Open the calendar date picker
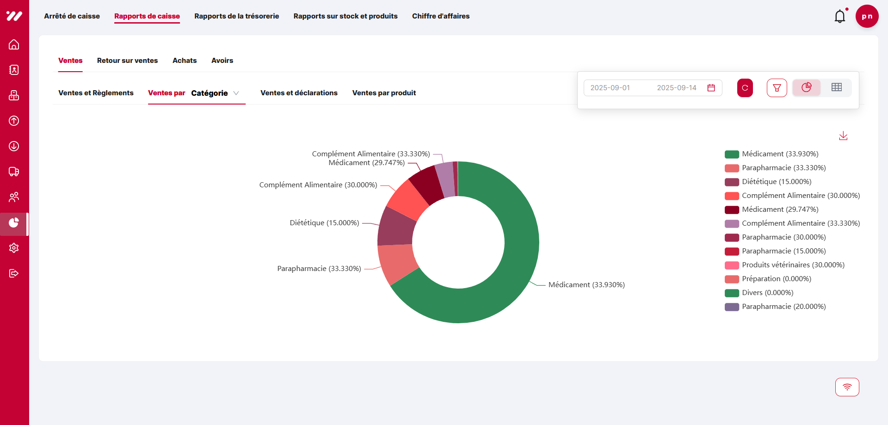 coord(711,87)
